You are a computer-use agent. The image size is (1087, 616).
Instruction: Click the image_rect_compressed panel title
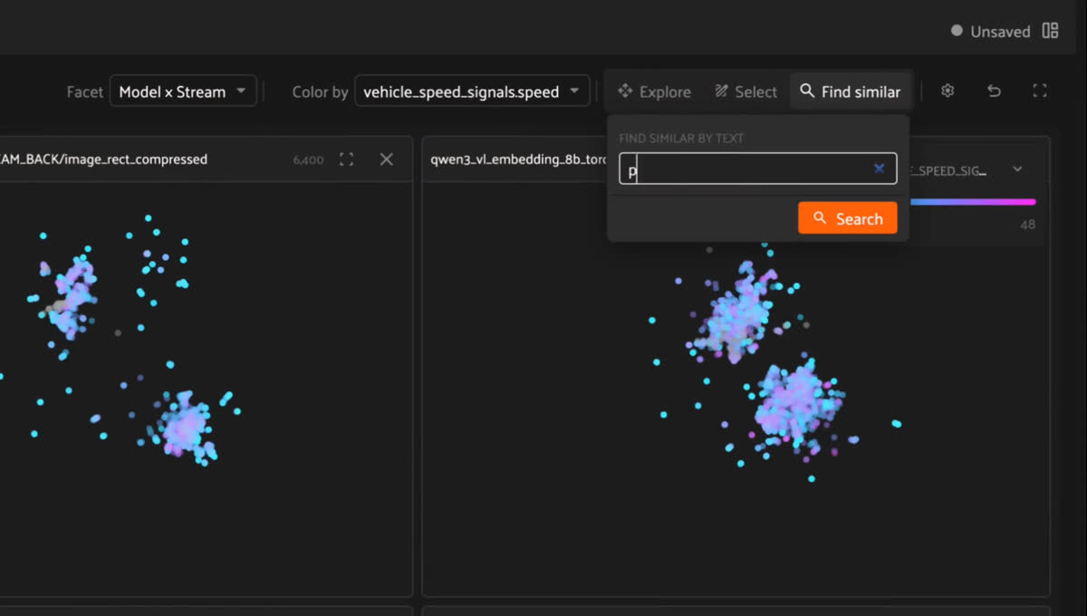tap(104, 159)
